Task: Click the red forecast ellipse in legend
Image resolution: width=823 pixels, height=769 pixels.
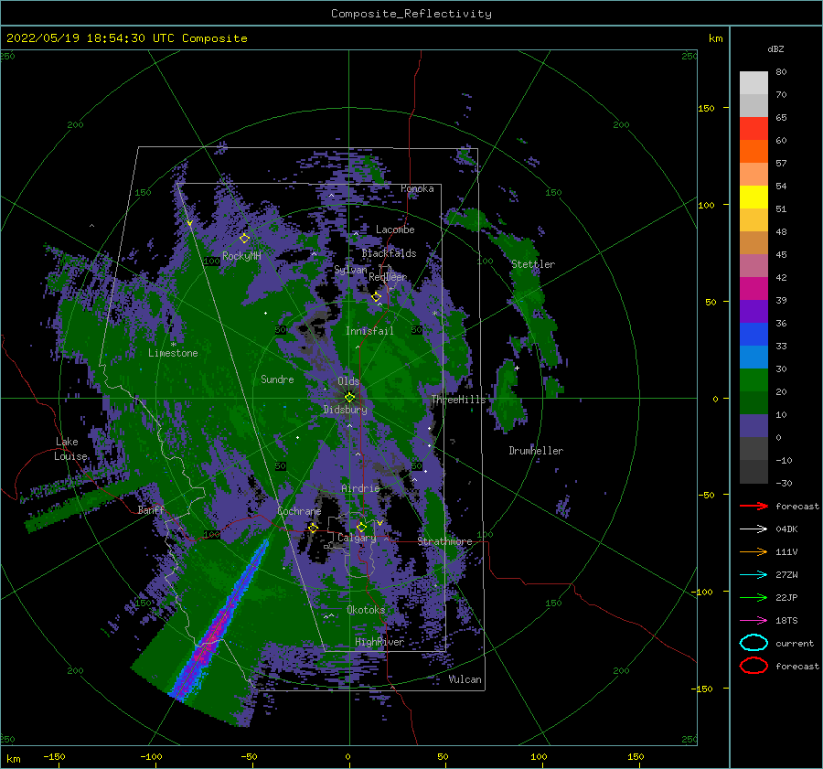Action: pos(754,666)
